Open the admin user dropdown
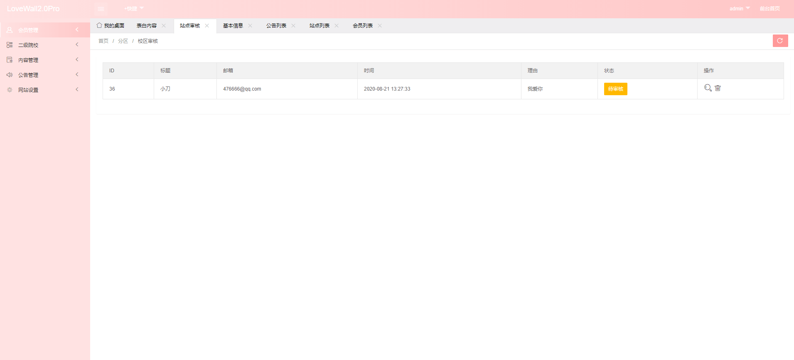 tap(739, 9)
